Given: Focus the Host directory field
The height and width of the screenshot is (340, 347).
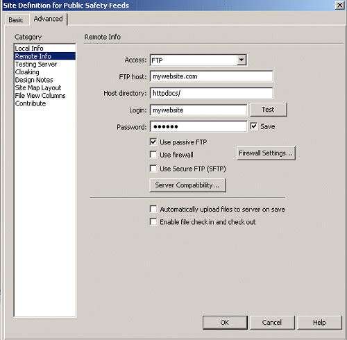Looking at the screenshot, I should (x=211, y=93).
